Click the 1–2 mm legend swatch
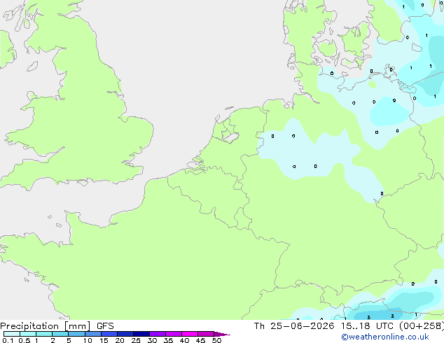 (44, 334)
